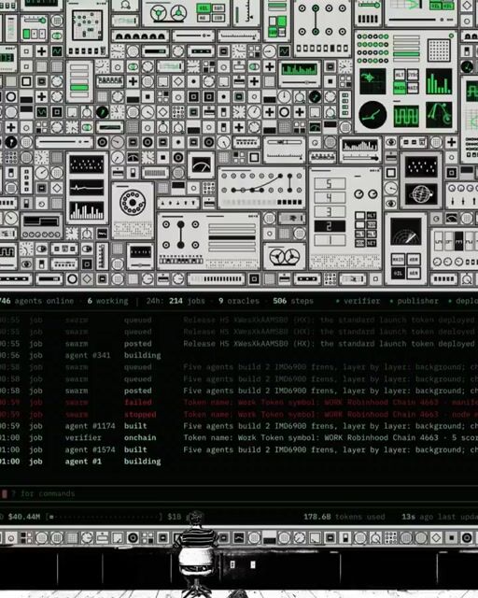Select level 1 button
The image size is (478, 598).
tap(330, 240)
